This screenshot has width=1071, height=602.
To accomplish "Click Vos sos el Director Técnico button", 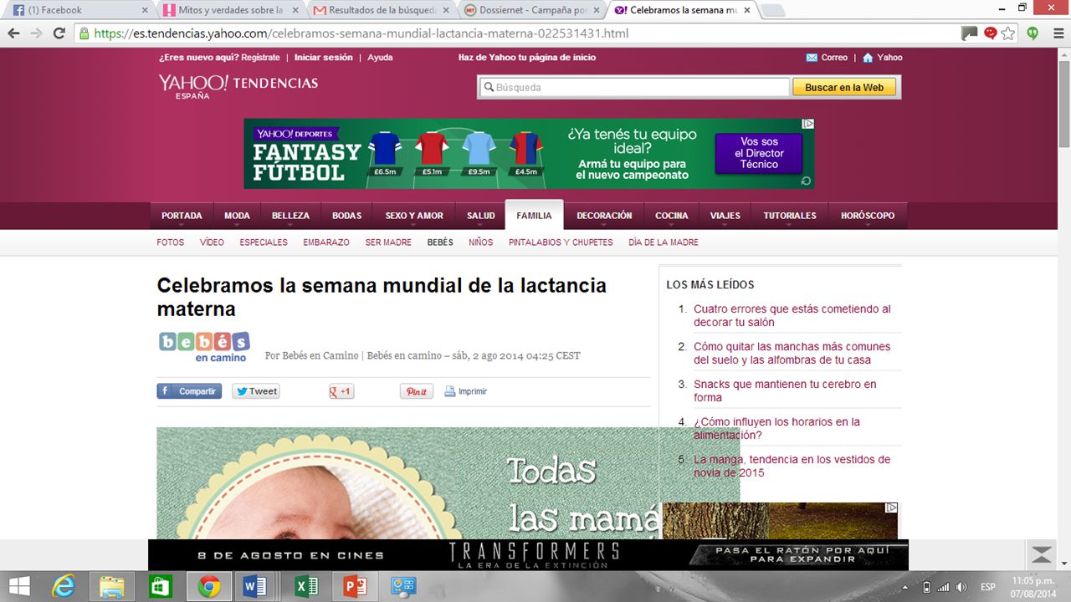I will coord(759,153).
